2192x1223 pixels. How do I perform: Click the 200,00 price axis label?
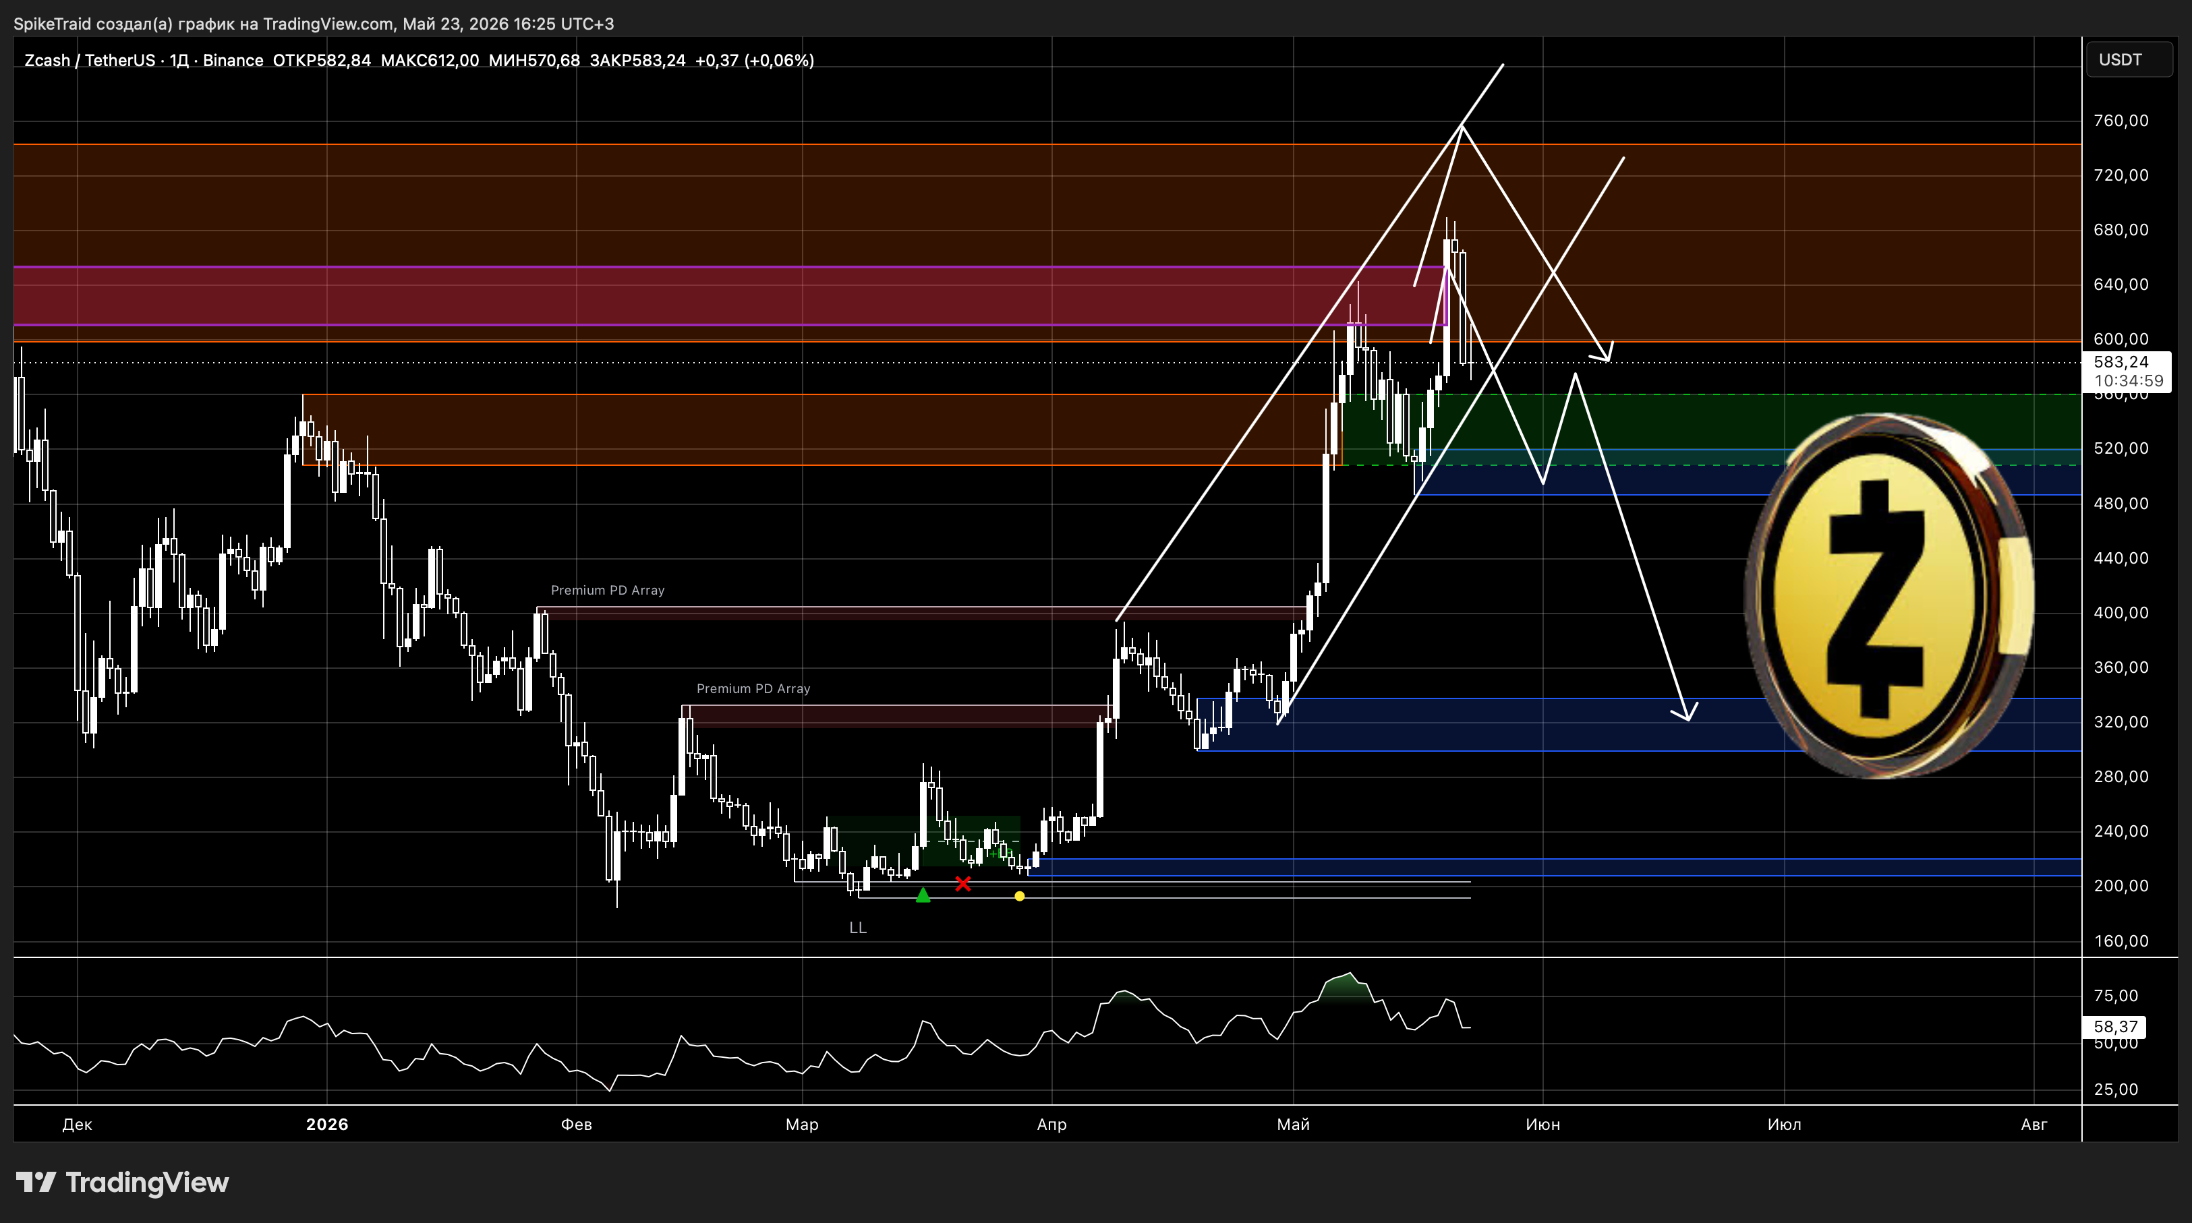pos(2121,885)
